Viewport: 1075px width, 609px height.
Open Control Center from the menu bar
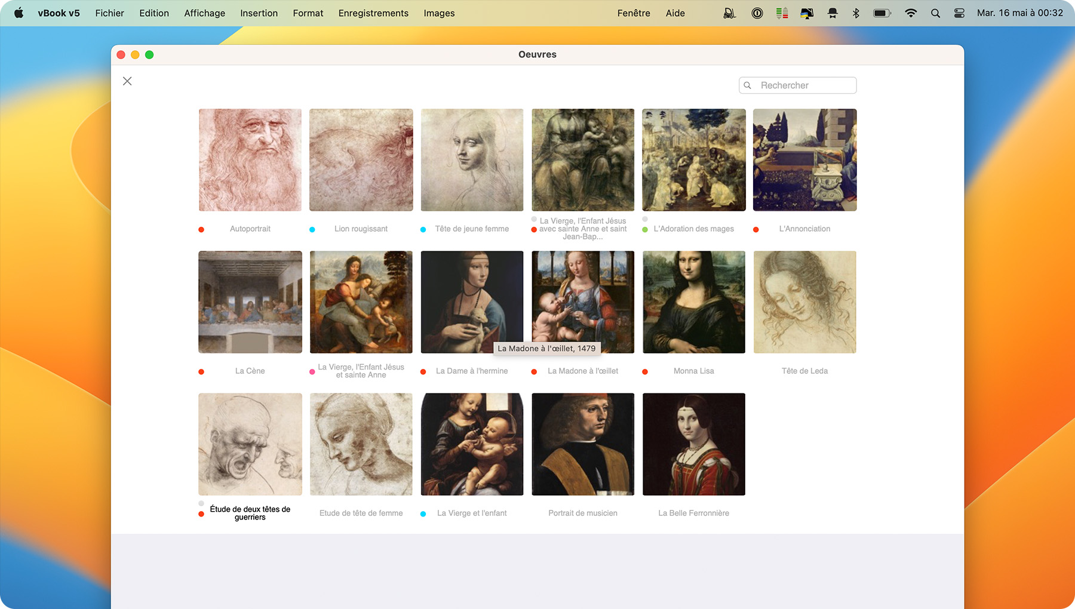(959, 13)
